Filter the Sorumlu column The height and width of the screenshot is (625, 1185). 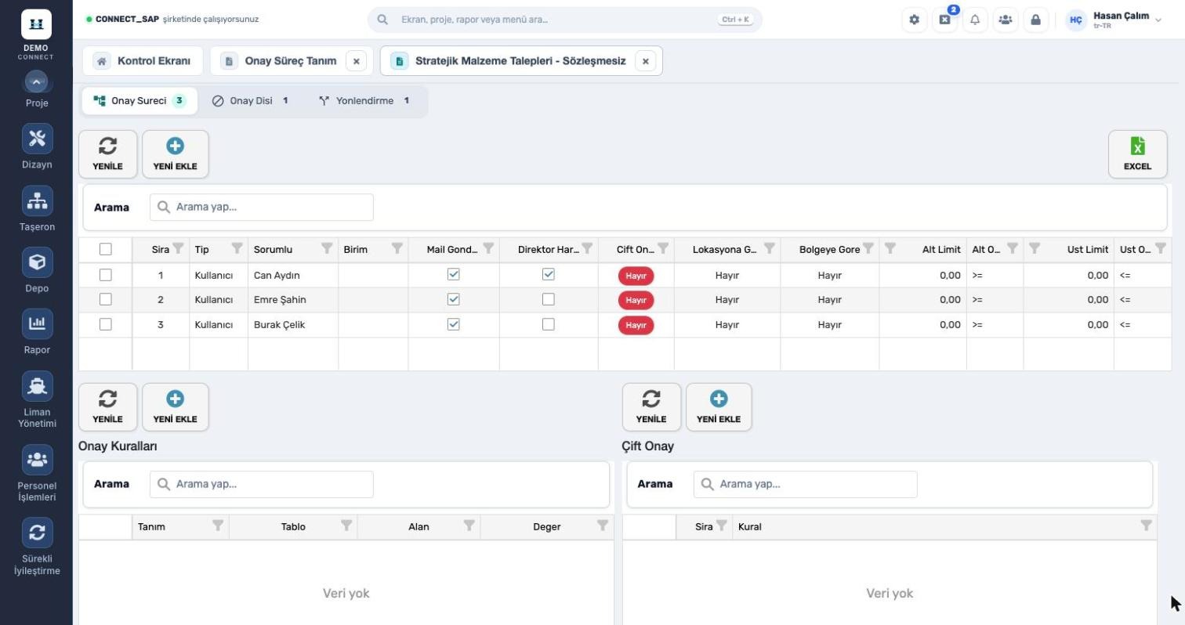pyautogui.click(x=327, y=248)
